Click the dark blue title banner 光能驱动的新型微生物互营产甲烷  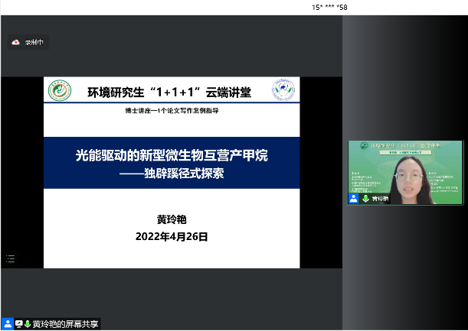tap(171, 155)
